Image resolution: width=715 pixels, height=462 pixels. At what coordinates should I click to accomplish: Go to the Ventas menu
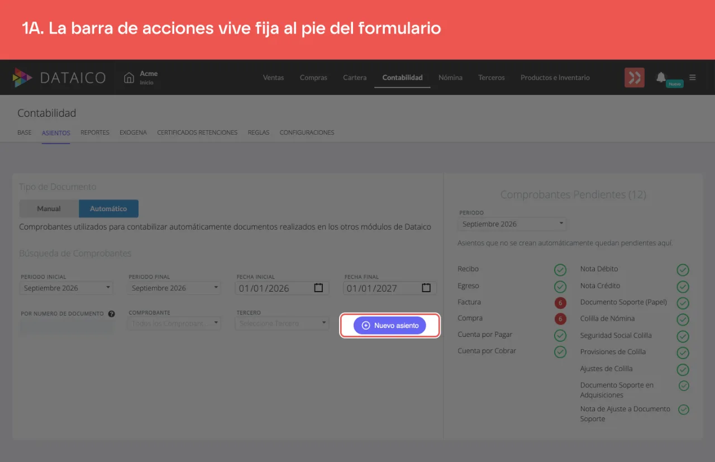[x=274, y=78]
